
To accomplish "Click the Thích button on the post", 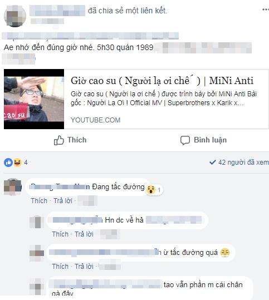I will (70, 140).
